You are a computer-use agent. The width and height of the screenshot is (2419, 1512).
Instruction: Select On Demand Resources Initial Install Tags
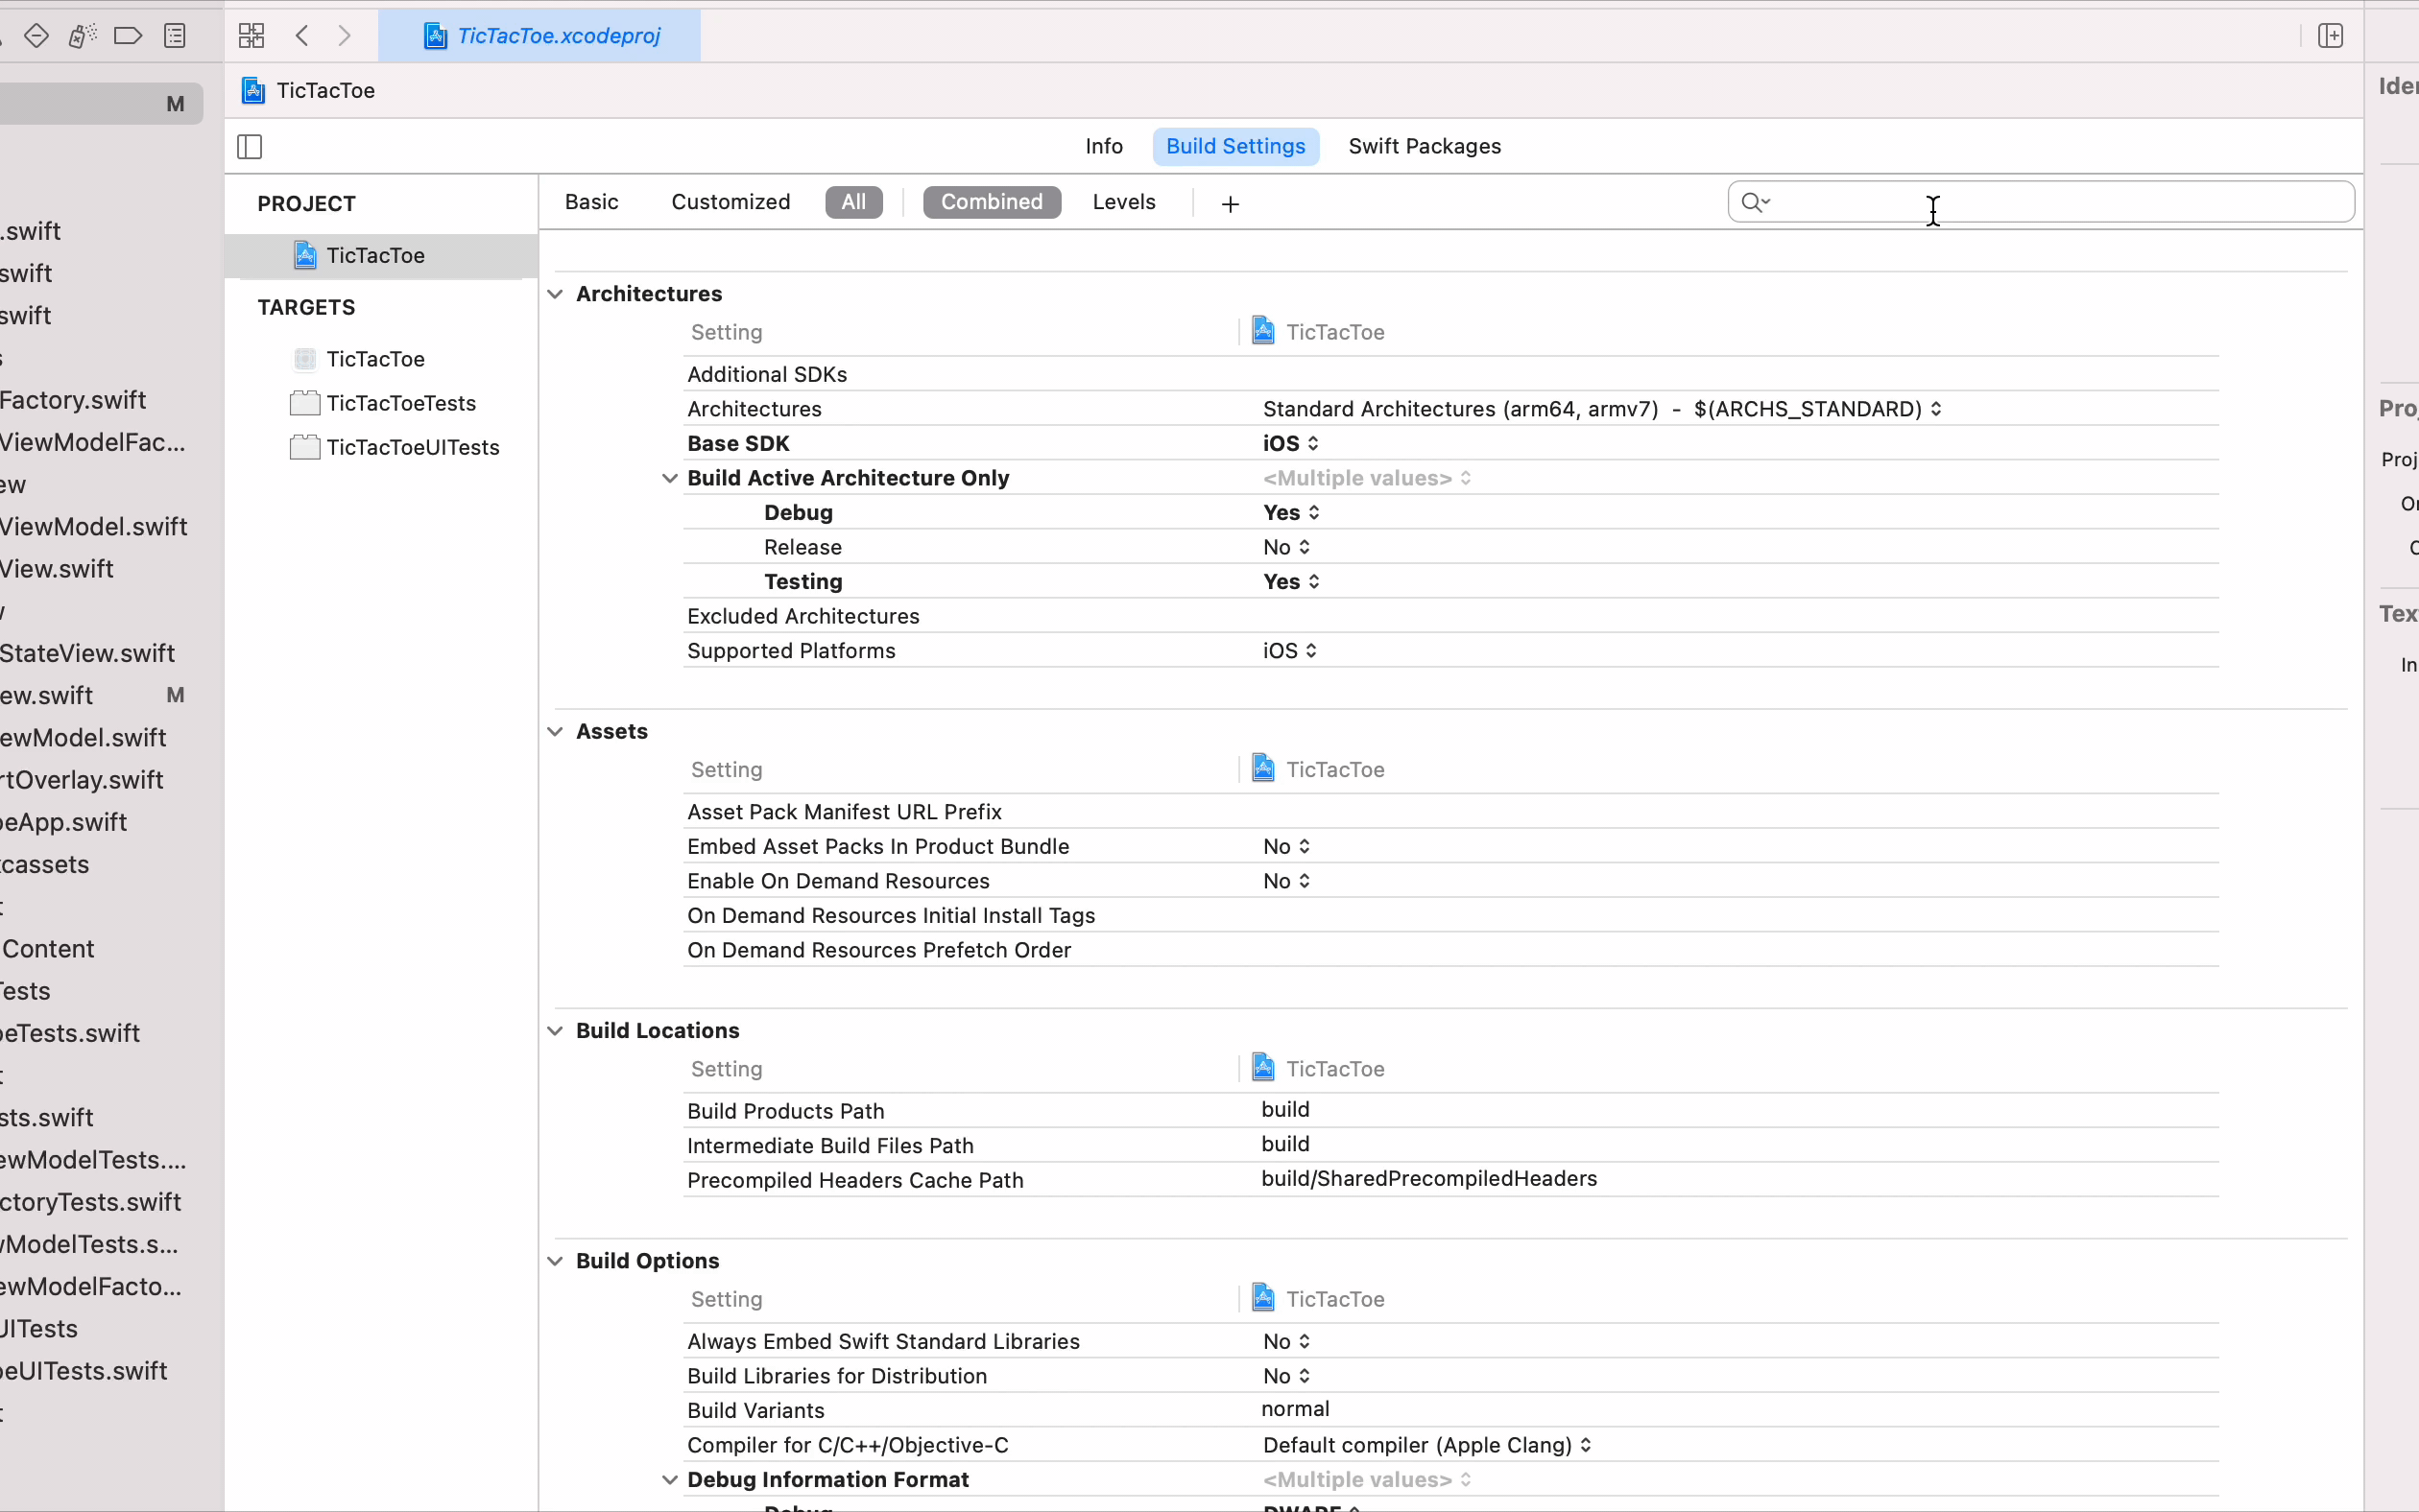[x=1450, y=916]
